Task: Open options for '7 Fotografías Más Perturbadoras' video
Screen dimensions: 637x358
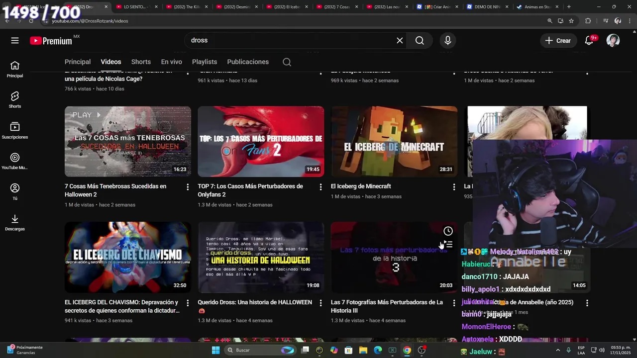Action: pyautogui.click(x=454, y=303)
